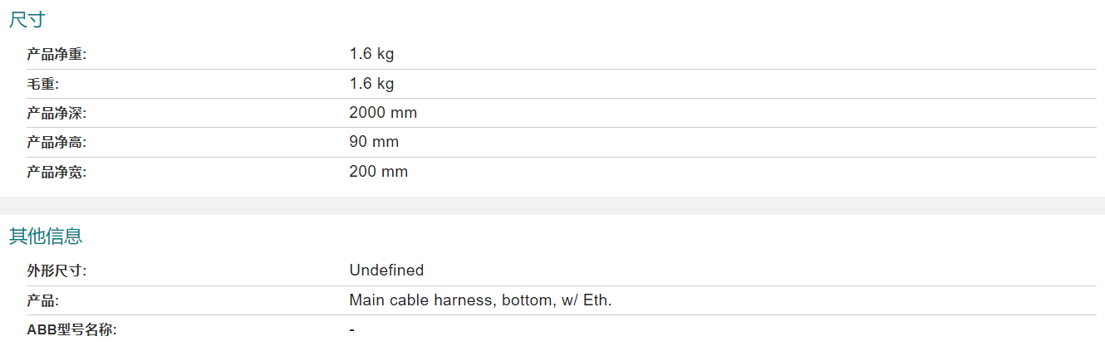Click the net weight value 1.6 kg
The width and height of the screenshot is (1105, 351).
click(x=371, y=55)
